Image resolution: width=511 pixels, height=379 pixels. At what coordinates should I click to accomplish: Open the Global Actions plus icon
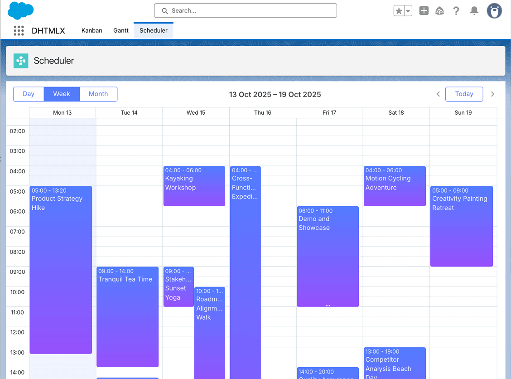point(424,11)
